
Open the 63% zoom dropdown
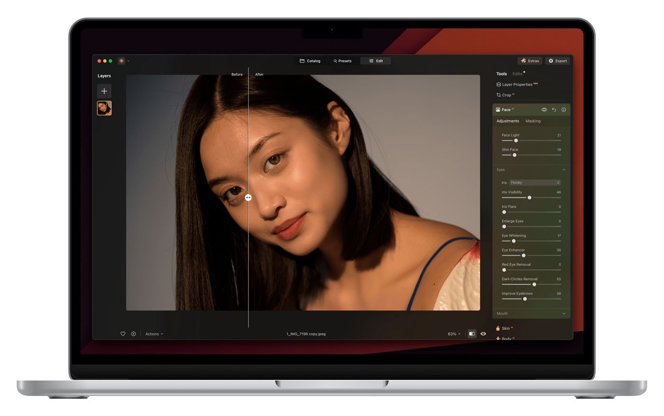(x=454, y=334)
